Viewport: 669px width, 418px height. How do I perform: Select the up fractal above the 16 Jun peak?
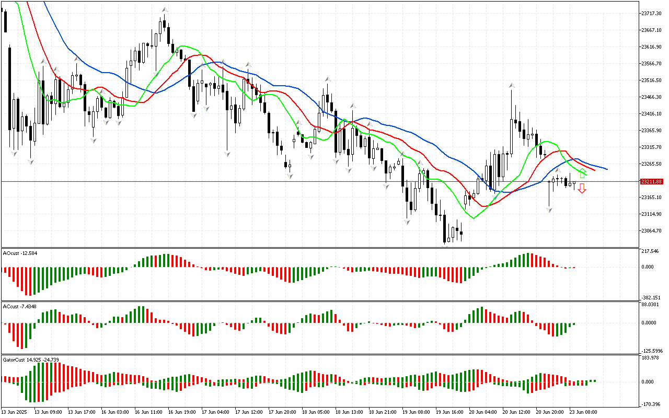coord(165,9)
